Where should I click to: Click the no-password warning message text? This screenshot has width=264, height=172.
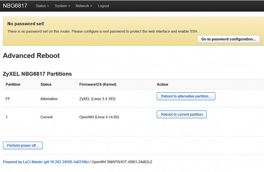(x=103, y=31)
